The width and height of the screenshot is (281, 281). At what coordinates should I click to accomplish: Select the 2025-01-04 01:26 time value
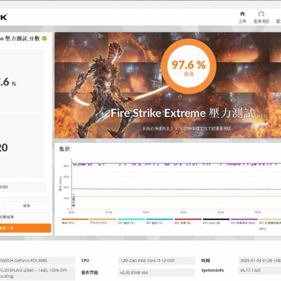[x=260, y=260]
